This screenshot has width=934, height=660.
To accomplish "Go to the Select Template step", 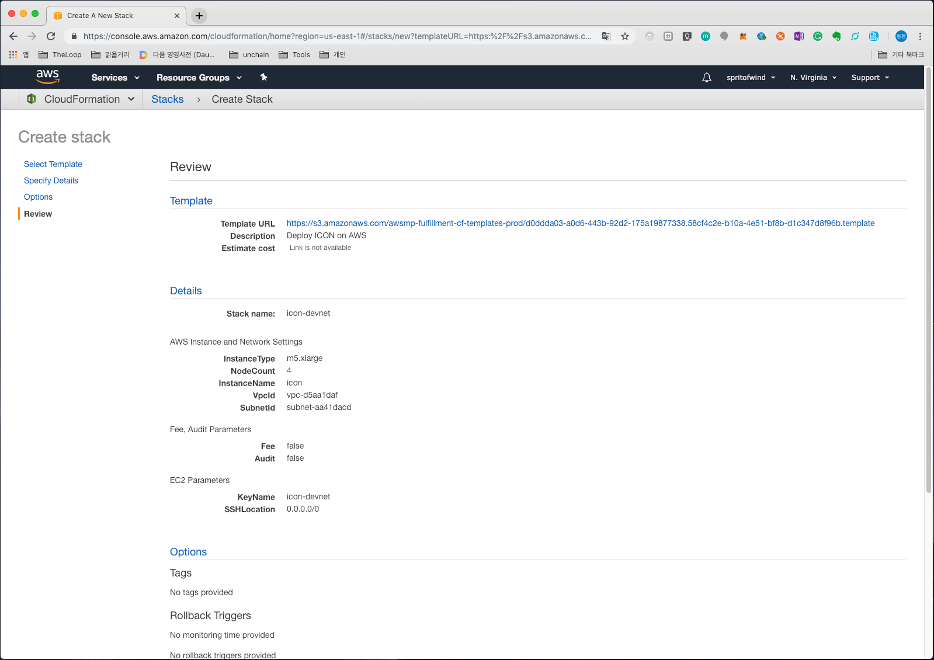I will pos(53,164).
